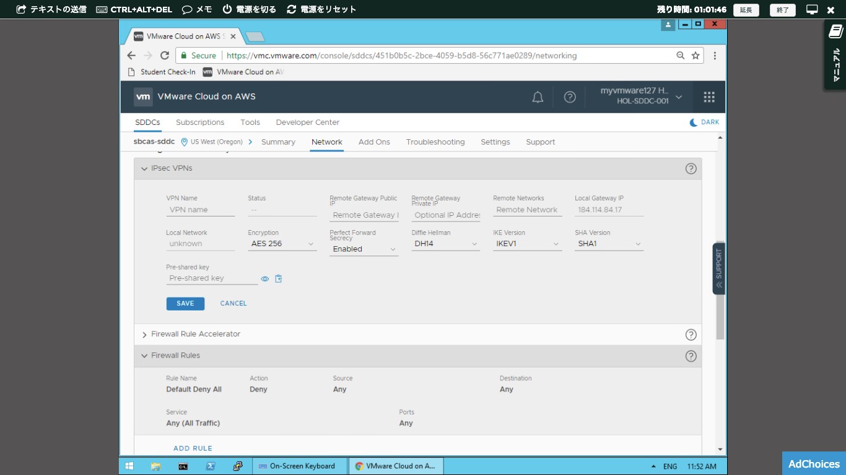
Task: Click the extend time button
Action: [746, 10]
